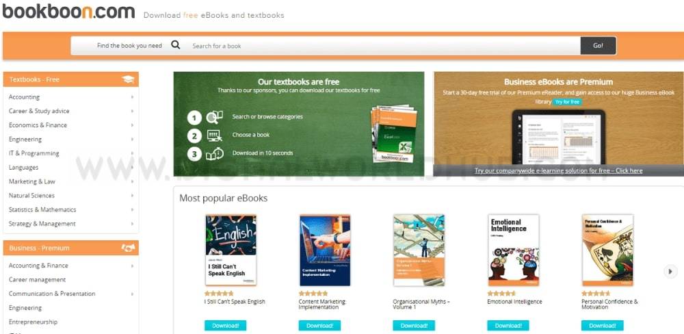Viewport: 684px width, 334px height.
Task: Expand Communication & Presentation submenu arrow
Action: [132, 294]
